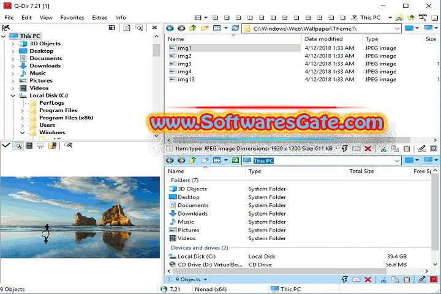Click the filmstrip icon in preview toolbar
Image resolution: width=441 pixels, height=294 pixels.
pyautogui.click(x=29, y=145)
